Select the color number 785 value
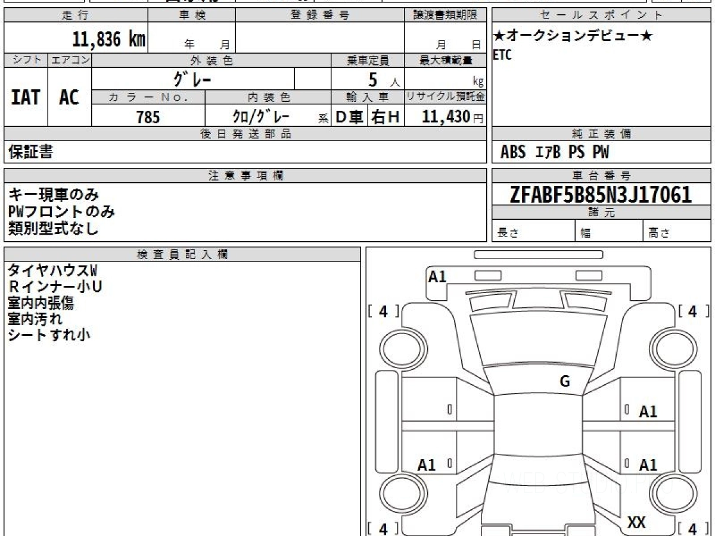The height and width of the screenshot is (536, 715). click(148, 117)
